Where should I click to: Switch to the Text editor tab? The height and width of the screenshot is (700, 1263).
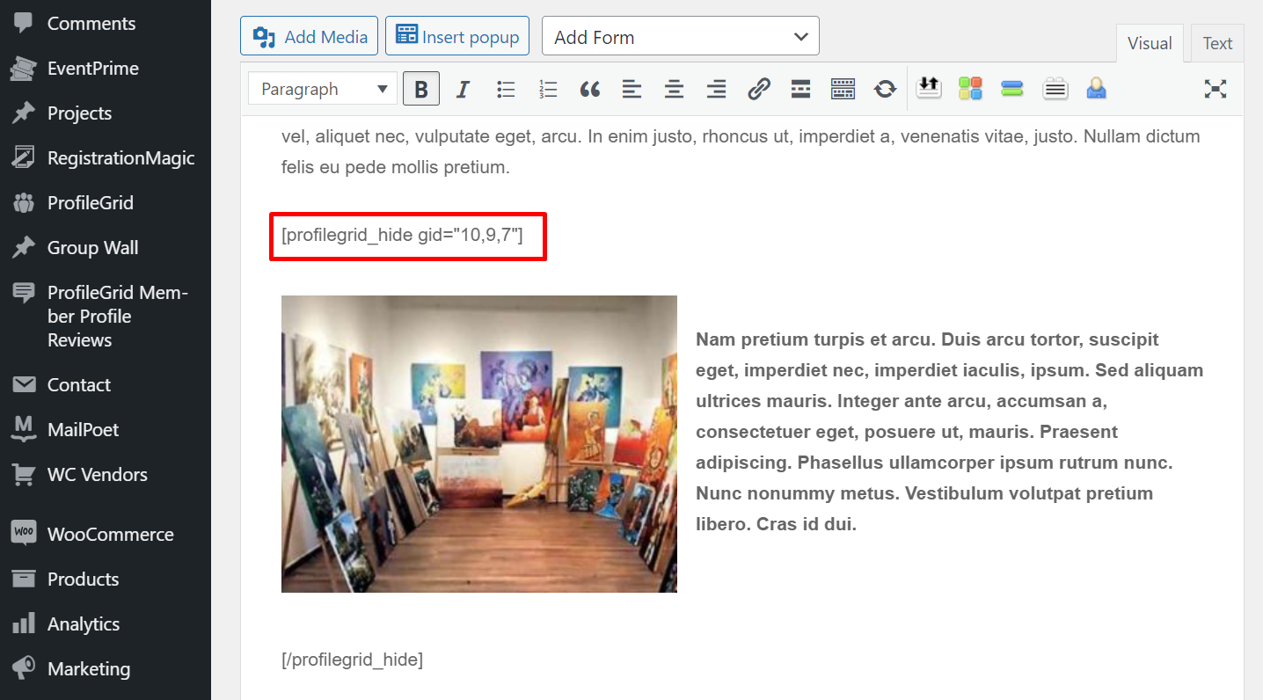(x=1217, y=43)
